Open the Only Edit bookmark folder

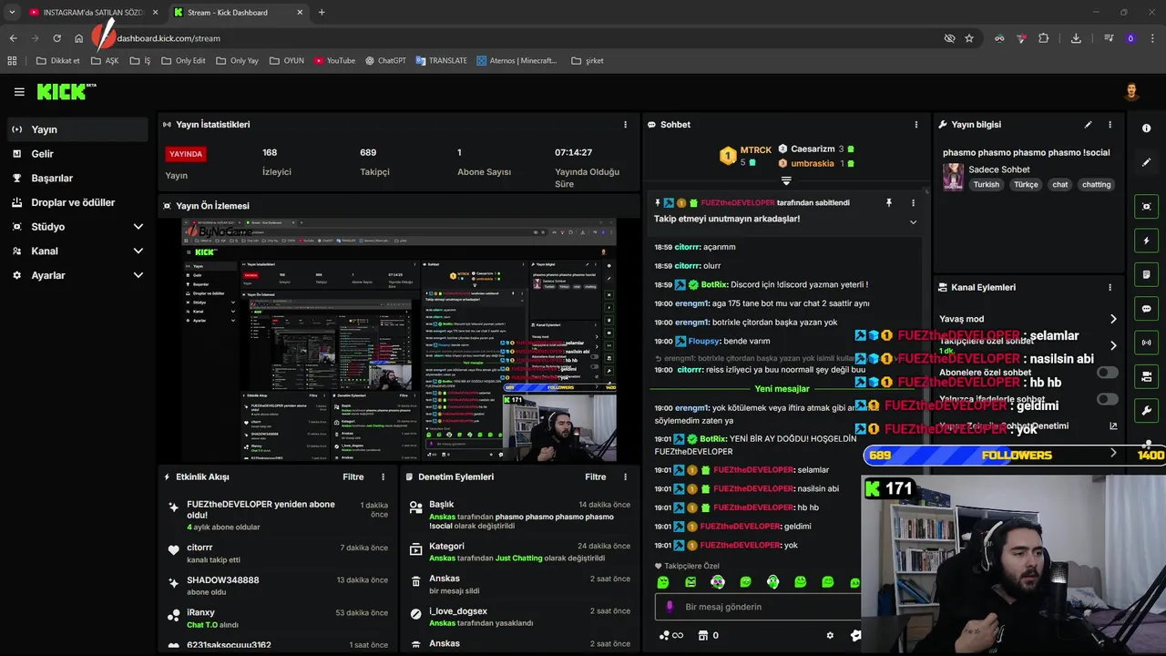(183, 61)
